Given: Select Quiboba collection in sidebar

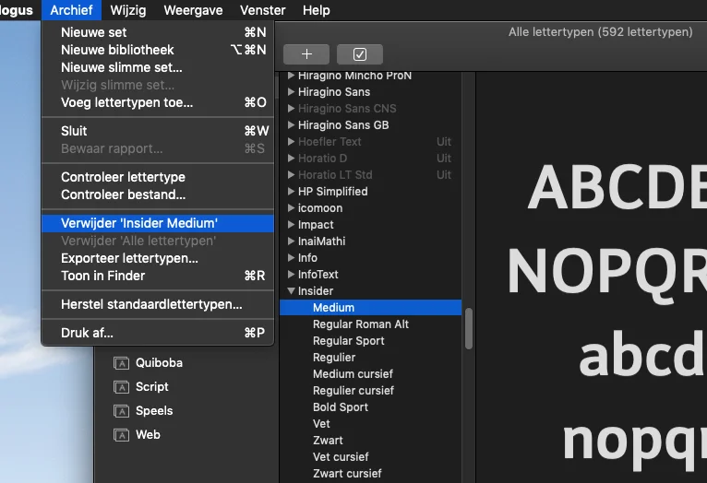Looking at the screenshot, I should [x=159, y=363].
